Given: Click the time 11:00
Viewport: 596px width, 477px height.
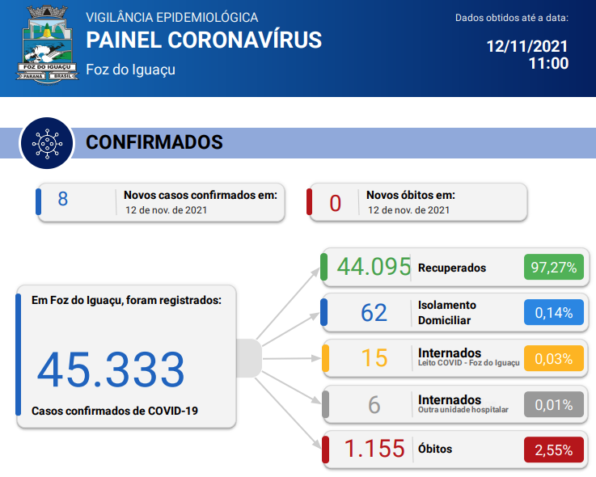Looking at the screenshot, I should pyautogui.click(x=548, y=63).
